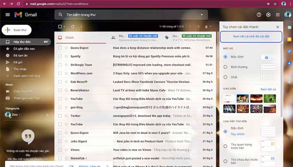Click the Soạn thư compose button

point(17,30)
